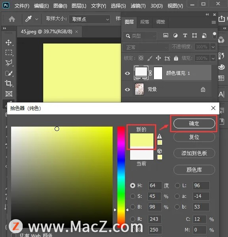The width and height of the screenshot is (228, 237).
Task: Hide the 背景 layer
Action: coord(127,89)
